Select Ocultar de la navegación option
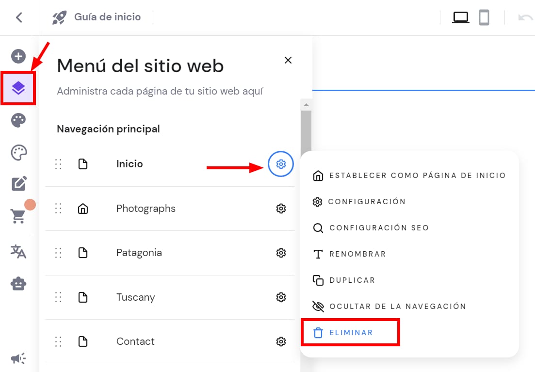The height and width of the screenshot is (372, 535). 397,307
